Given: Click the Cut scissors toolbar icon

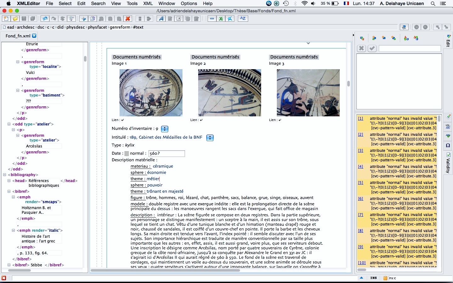Looking at the screenshot, I should 84,19.
